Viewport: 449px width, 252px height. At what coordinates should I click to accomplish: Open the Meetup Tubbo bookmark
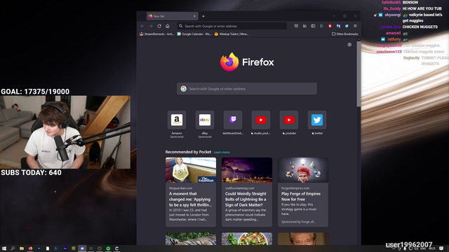pos(232,34)
